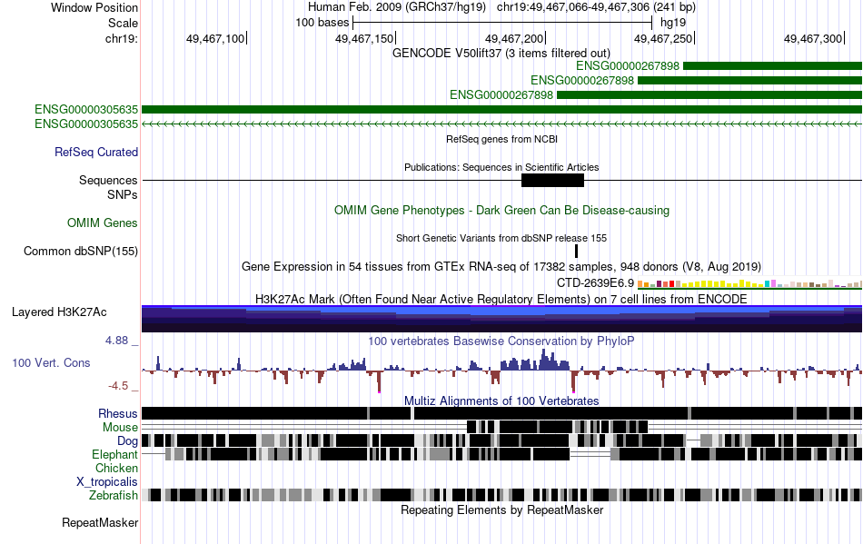Click the H3K27Ac Mark track title
The image size is (863, 544).
tap(501, 299)
